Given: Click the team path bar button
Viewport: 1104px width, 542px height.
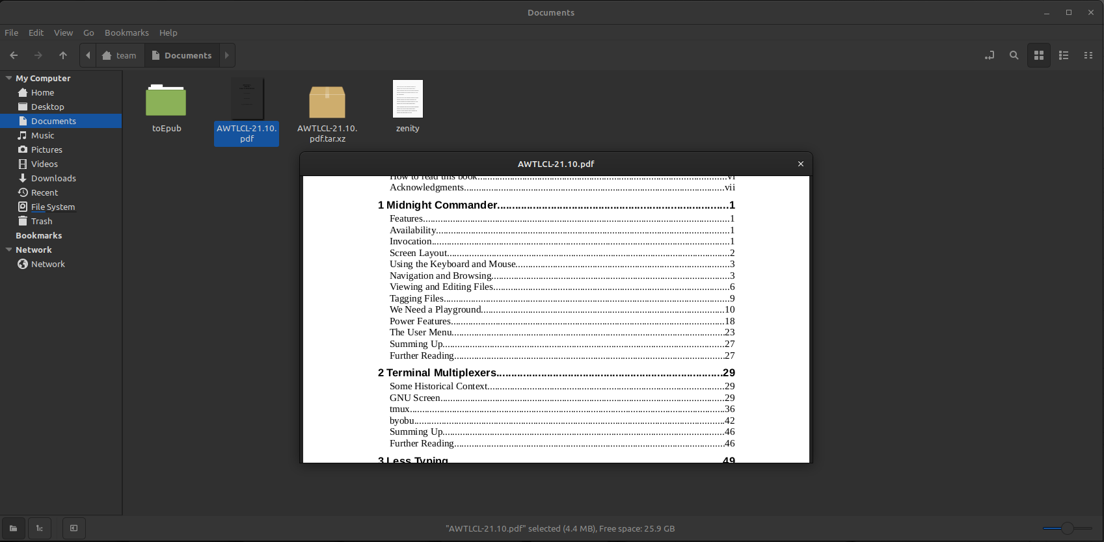Looking at the screenshot, I should (120, 55).
